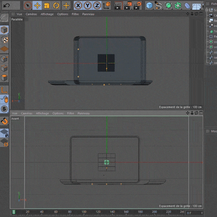This screenshot has height=217, width=217.
Task: Click zoom arrows icon in Avant viewport
Action: (x=192, y=113)
